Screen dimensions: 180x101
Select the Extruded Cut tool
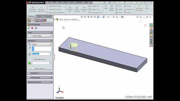70,9
